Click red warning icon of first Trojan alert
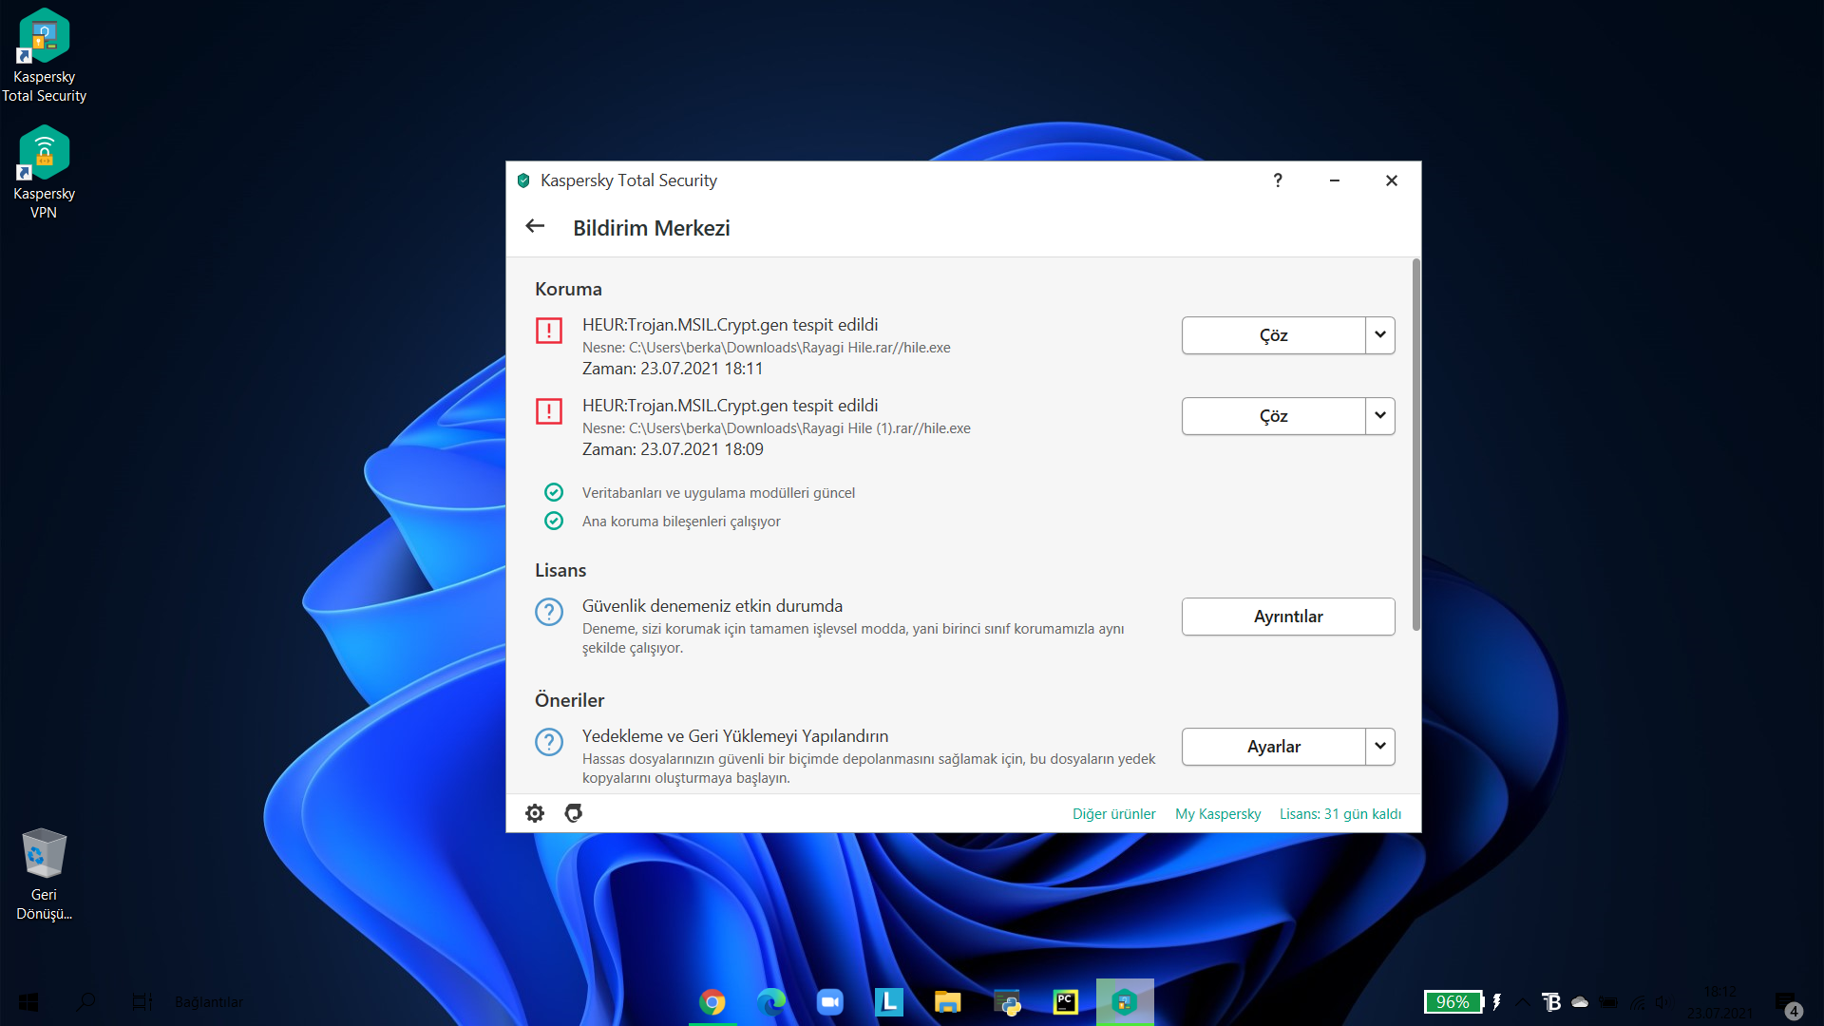Screen dimensions: 1824x1026 tap(549, 331)
